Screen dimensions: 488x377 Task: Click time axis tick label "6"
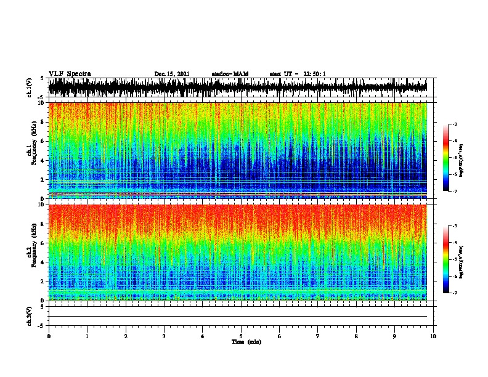[280, 336]
